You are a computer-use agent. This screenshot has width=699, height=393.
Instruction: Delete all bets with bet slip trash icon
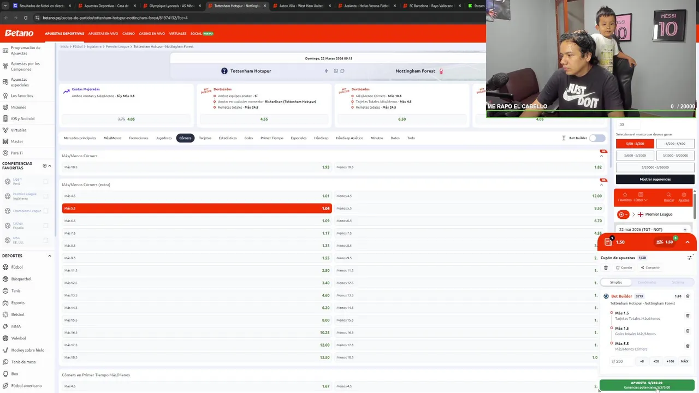point(606,267)
